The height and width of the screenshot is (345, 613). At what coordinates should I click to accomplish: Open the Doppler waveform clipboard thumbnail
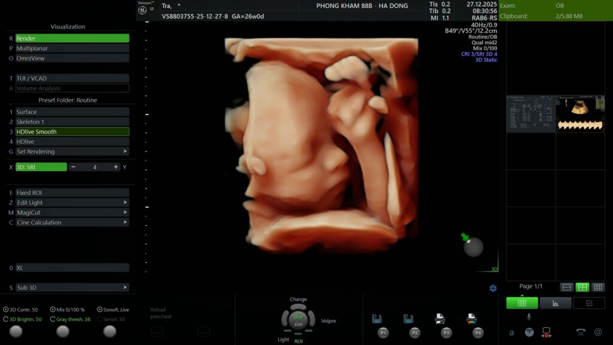click(580, 114)
